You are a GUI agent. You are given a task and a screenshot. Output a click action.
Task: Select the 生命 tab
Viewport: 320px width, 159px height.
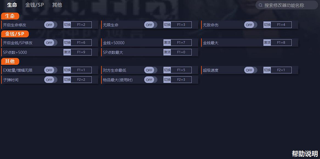12,5
